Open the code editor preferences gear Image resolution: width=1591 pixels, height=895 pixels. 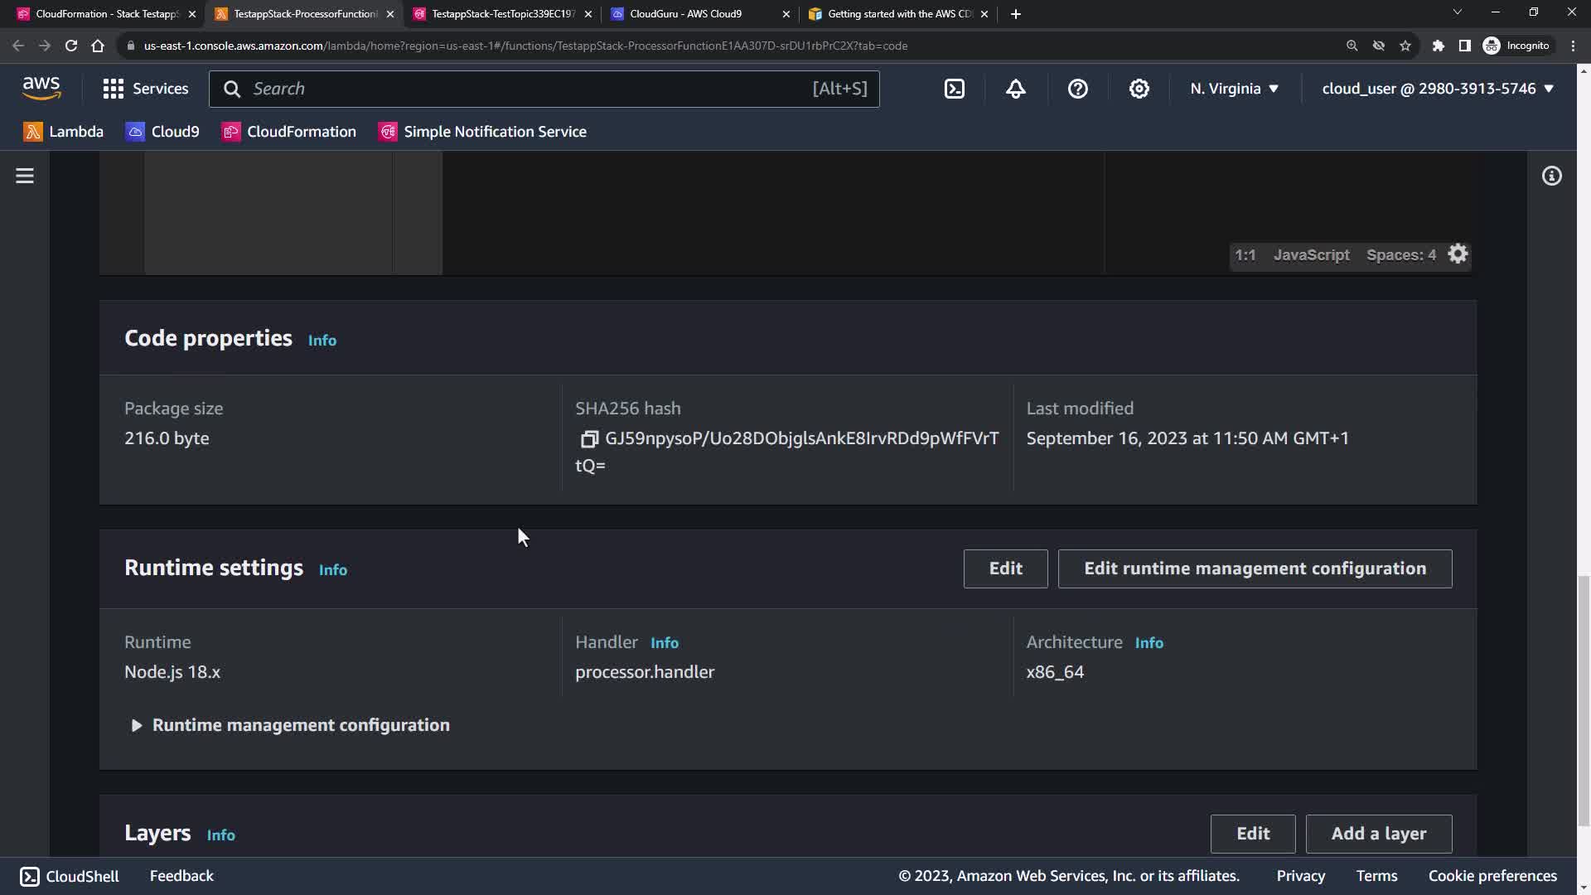point(1458,254)
